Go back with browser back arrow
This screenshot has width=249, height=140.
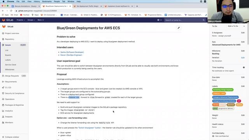point(3,11)
